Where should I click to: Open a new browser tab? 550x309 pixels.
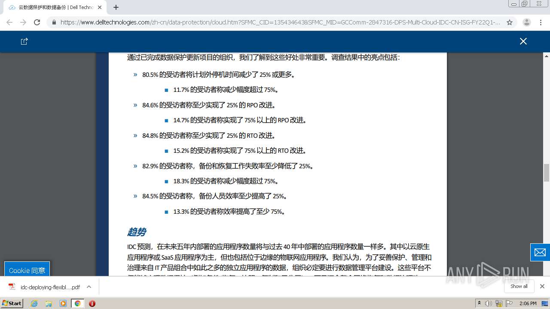click(116, 7)
